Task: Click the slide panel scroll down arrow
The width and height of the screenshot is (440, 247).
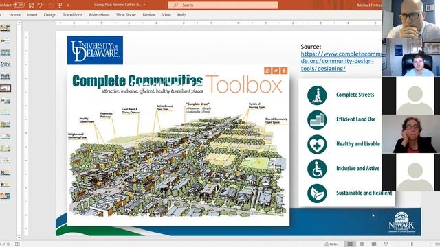Action: coord(19,237)
